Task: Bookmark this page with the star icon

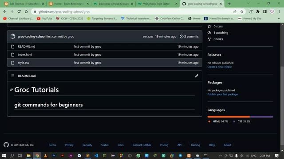Action: [x=242, y=11]
